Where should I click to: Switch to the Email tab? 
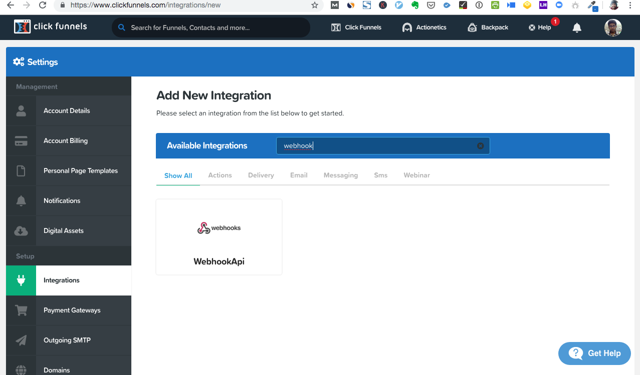coord(299,175)
